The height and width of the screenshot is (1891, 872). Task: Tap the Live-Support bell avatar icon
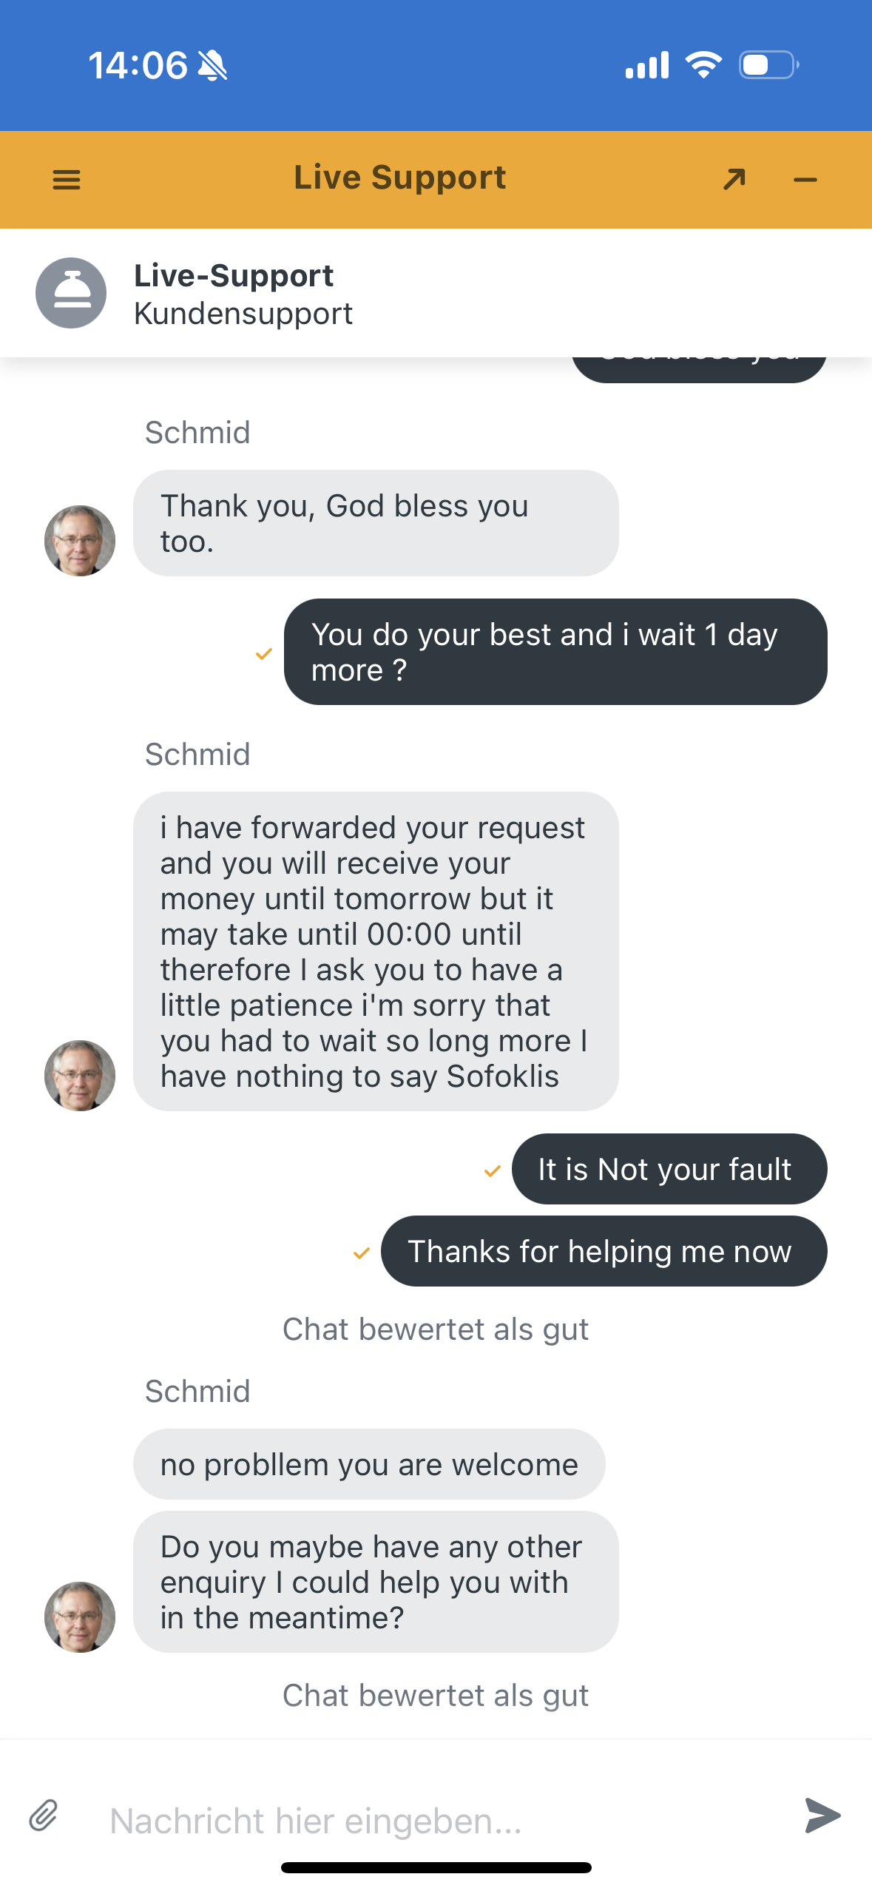[x=71, y=293]
